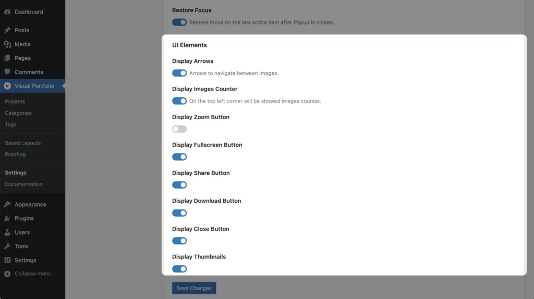Switch off Restore Focus toggle
The height and width of the screenshot is (299, 534).
(179, 22)
